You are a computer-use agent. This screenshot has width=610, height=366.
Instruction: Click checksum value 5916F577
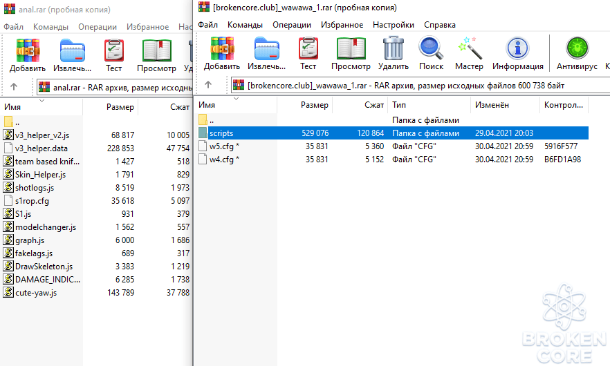[x=561, y=146]
